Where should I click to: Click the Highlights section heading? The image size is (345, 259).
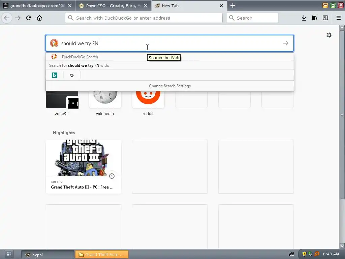click(64, 133)
